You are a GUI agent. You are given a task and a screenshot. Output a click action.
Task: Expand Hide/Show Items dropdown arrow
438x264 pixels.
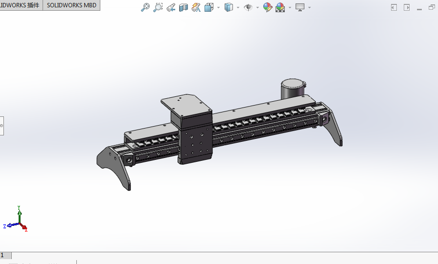[257, 7]
